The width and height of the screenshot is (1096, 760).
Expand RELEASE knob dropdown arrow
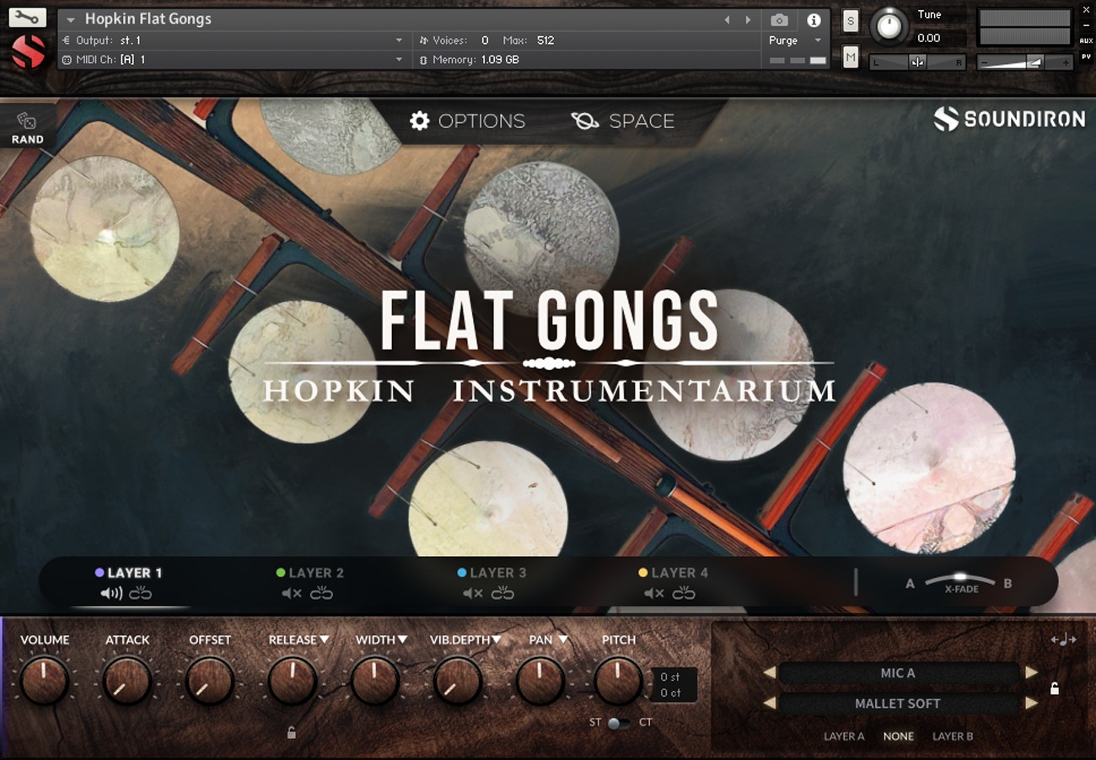click(325, 640)
